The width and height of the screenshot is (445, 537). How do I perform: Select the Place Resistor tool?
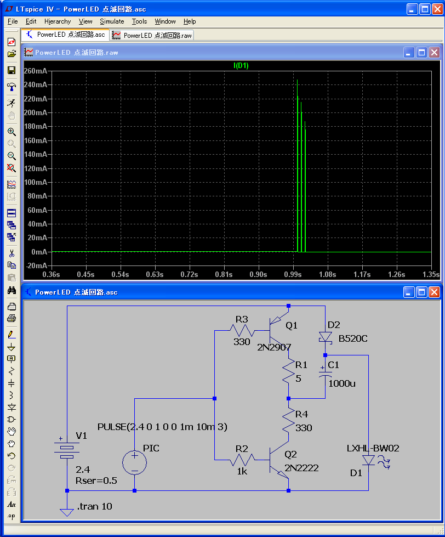point(12,371)
